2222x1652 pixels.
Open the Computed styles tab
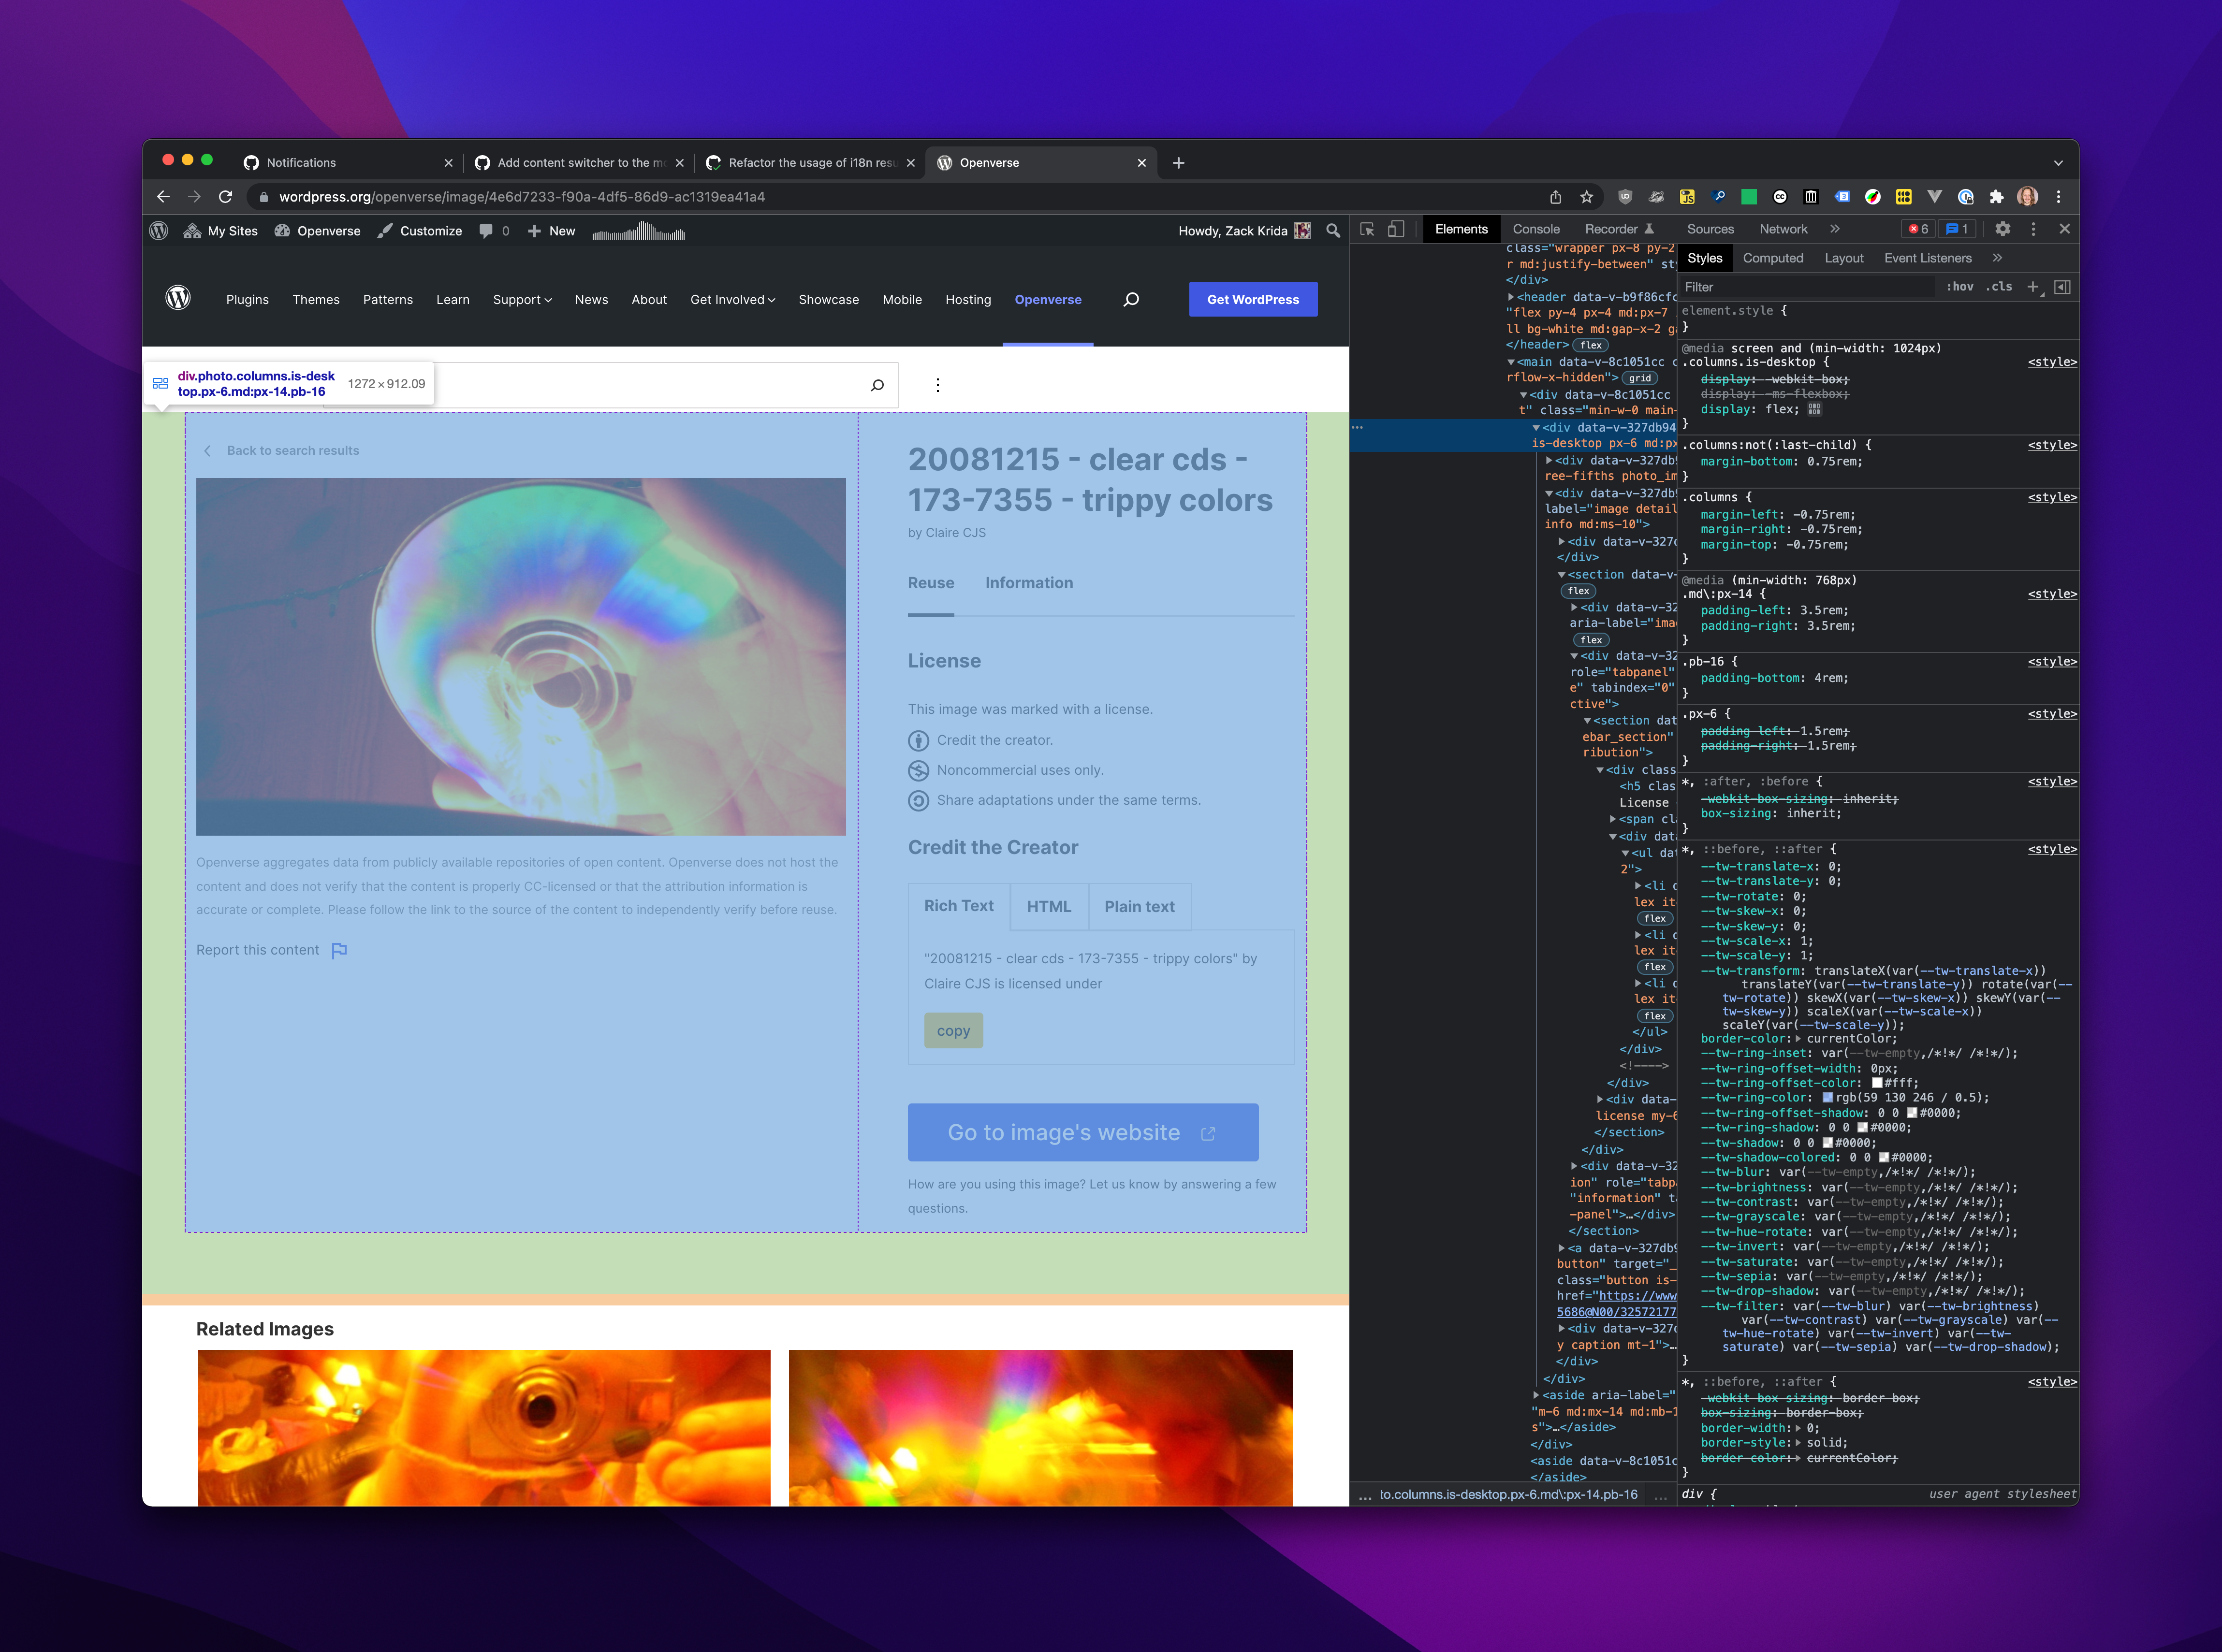1772,258
